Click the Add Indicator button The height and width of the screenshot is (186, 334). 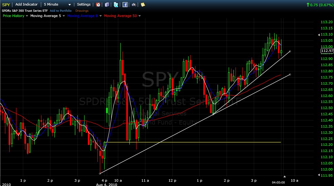pyautogui.click(x=26, y=4)
